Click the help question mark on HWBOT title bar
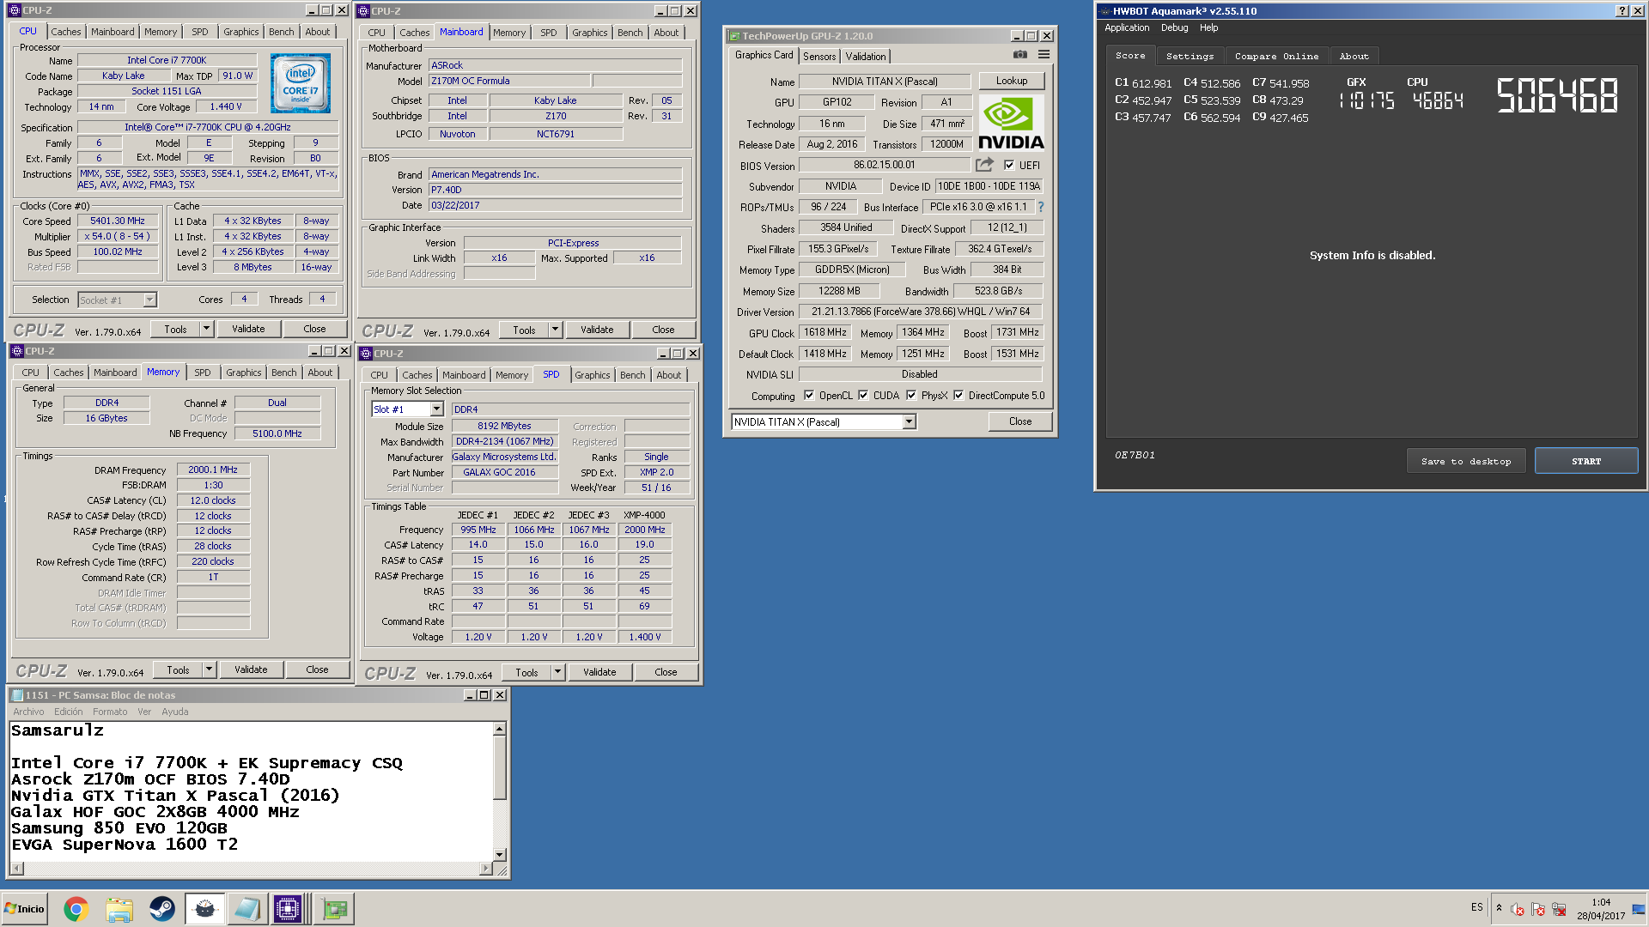This screenshot has width=1649, height=927. (x=1622, y=11)
